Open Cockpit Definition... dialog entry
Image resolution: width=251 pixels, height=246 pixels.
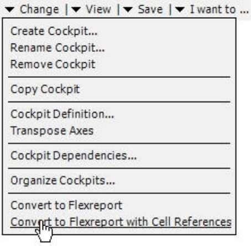tap(62, 114)
